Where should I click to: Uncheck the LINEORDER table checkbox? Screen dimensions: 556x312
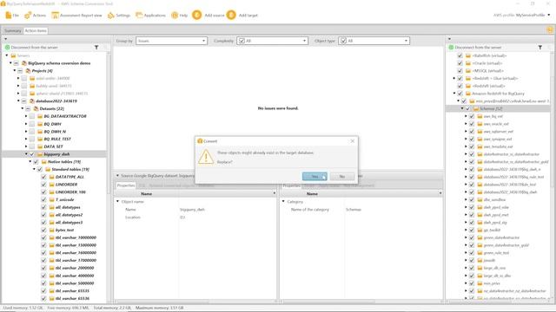click(43, 185)
